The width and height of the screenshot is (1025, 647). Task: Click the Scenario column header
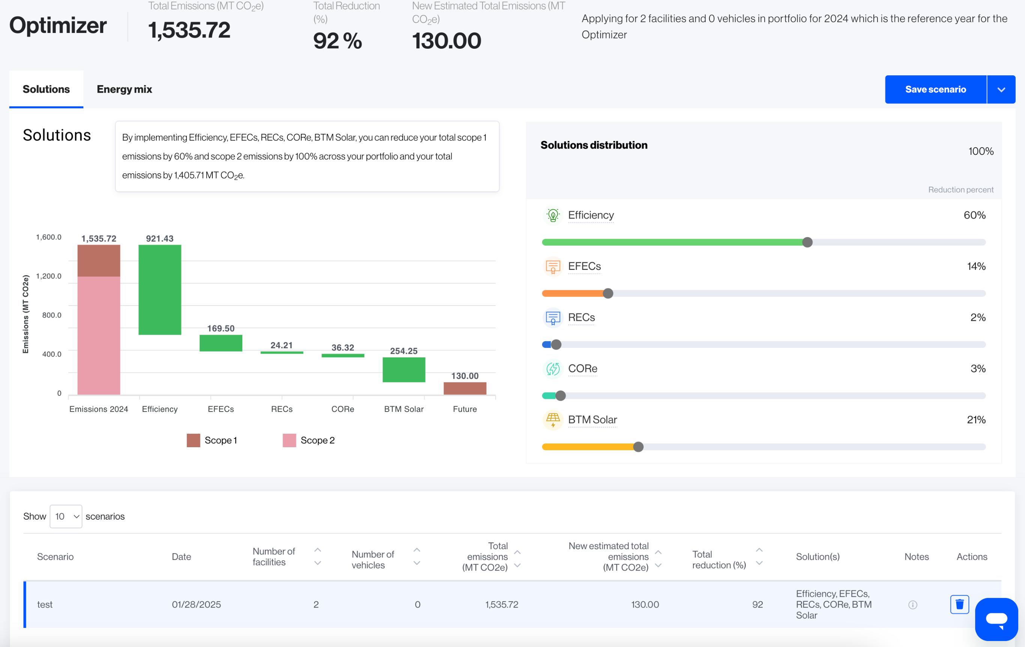[55, 557]
